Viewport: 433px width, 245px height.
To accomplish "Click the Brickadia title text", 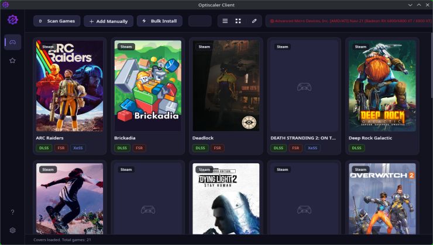I will tap(125, 138).
